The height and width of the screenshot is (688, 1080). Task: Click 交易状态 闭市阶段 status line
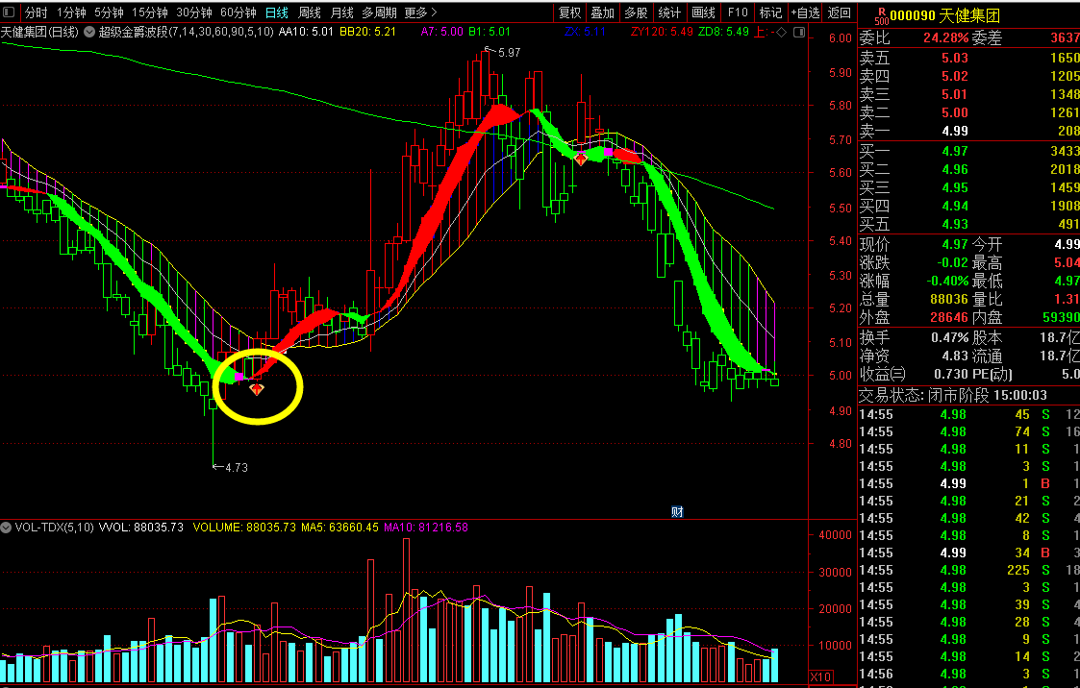pyautogui.click(x=953, y=395)
